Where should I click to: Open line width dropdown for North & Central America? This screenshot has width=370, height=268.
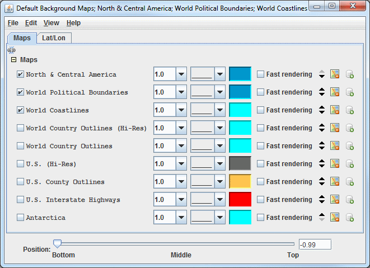(181, 74)
